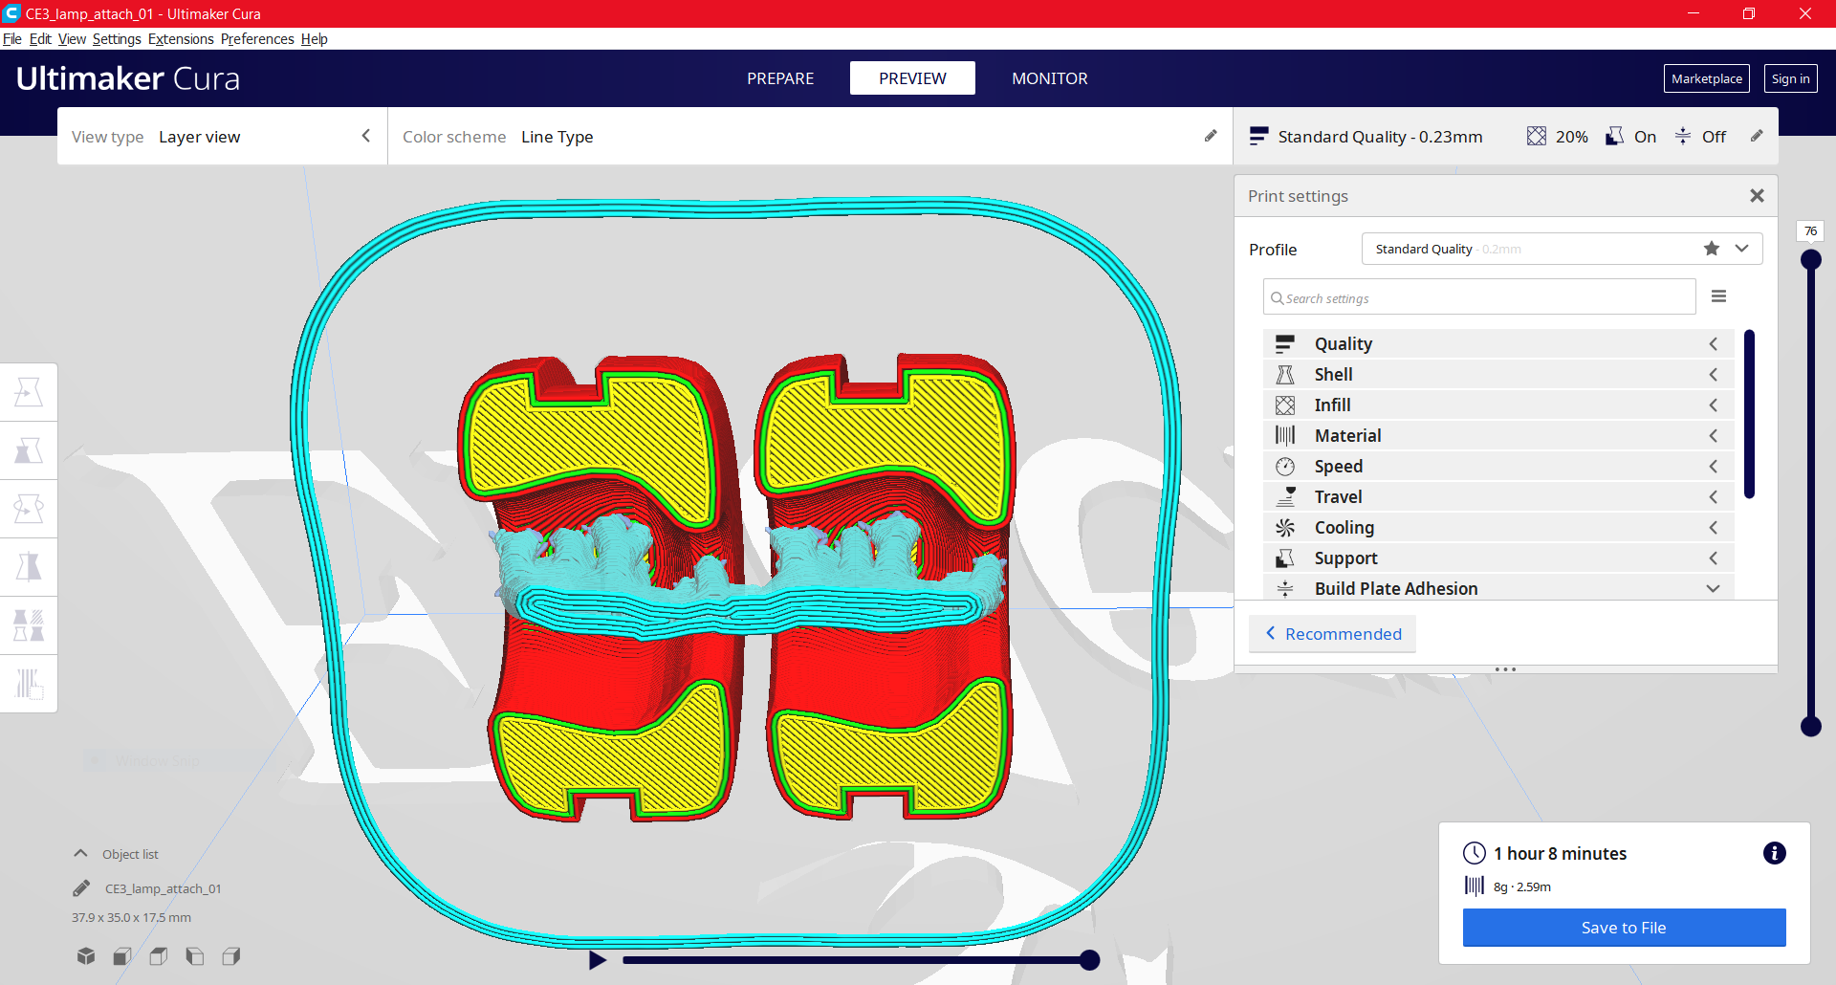Open the Help menu
This screenshot has width=1836, height=985.
coord(314,39)
